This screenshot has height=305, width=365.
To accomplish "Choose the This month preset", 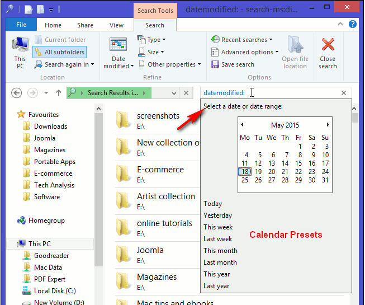I will click(220, 251).
